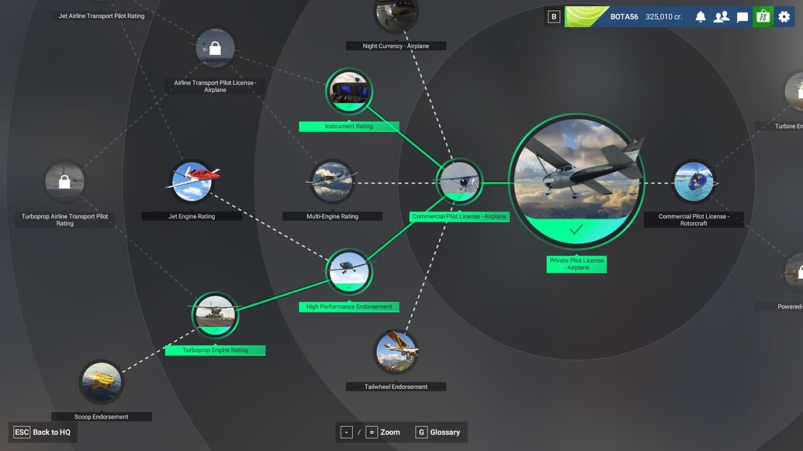This screenshot has height=451, width=803.
Task: Click the Jet Engine Rating label
Action: [192, 216]
